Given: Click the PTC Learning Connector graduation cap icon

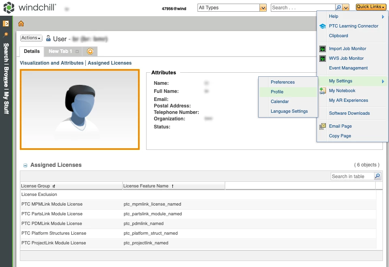Looking at the screenshot, I should [x=323, y=26].
